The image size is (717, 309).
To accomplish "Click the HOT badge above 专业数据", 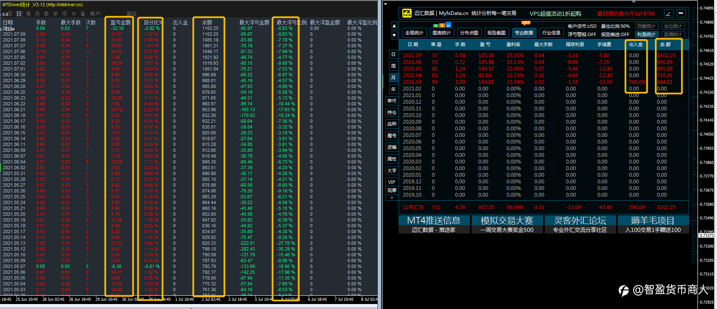I will coord(526,23).
